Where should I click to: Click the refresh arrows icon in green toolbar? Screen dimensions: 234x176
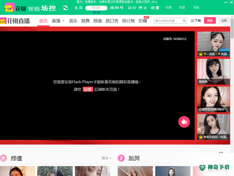(x=65, y=8)
